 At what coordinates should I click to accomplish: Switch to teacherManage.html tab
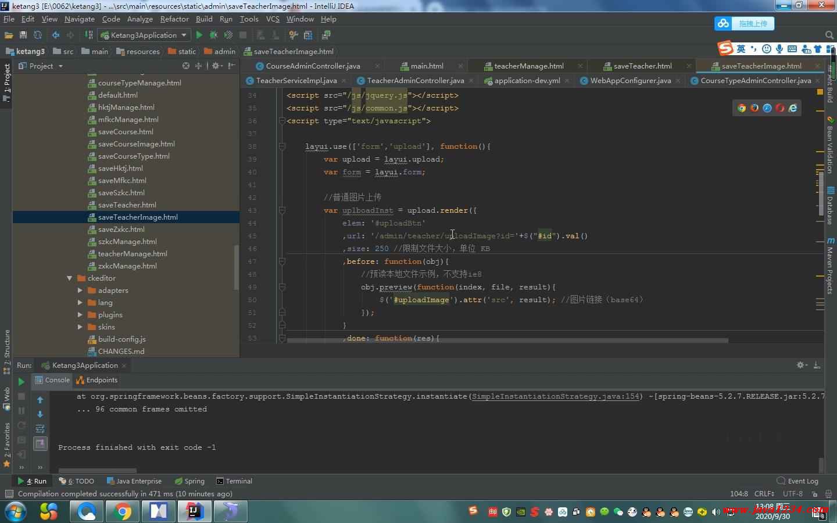528,66
